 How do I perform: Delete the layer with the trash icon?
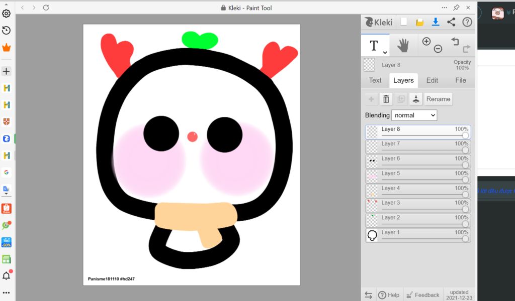[x=386, y=99]
